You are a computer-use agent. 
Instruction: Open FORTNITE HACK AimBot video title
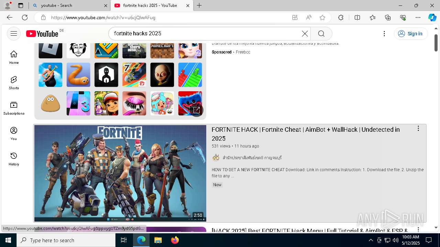click(306, 134)
